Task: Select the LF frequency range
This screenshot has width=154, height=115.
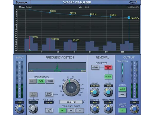Action: pyautogui.click(x=62, y=110)
